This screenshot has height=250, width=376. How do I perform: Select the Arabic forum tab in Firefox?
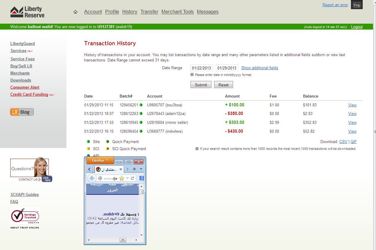tap(109, 169)
